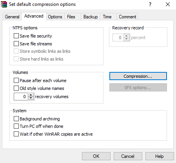
Task: Click the recovery volumes number field
Action: (21, 97)
